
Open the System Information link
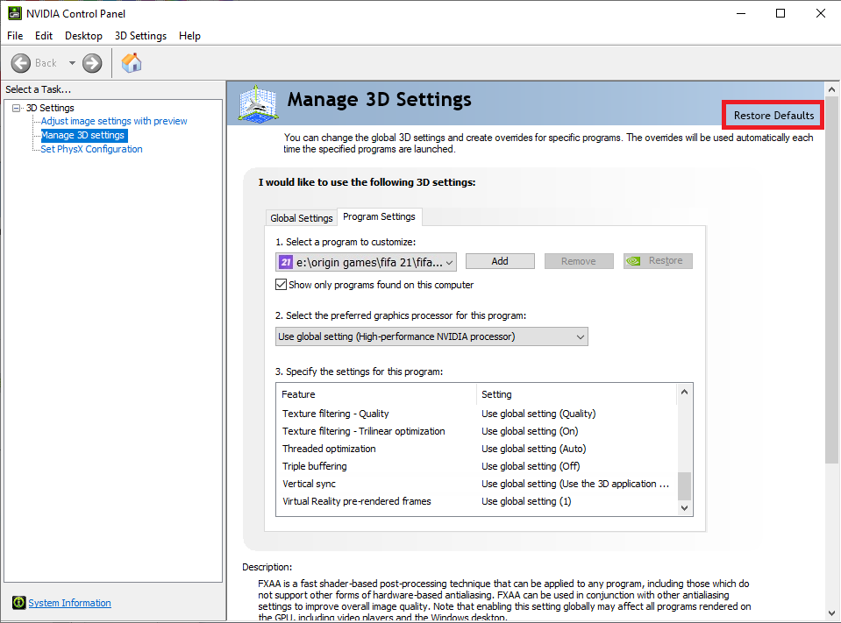click(x=70, y=603)
